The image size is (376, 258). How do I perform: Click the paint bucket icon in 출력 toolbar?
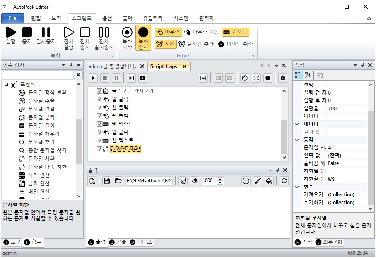click(x=269, y=181)
